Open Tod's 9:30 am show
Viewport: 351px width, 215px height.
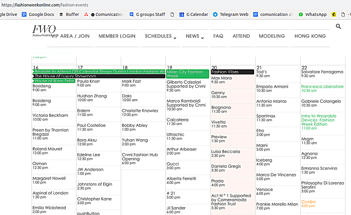[263, 74]
